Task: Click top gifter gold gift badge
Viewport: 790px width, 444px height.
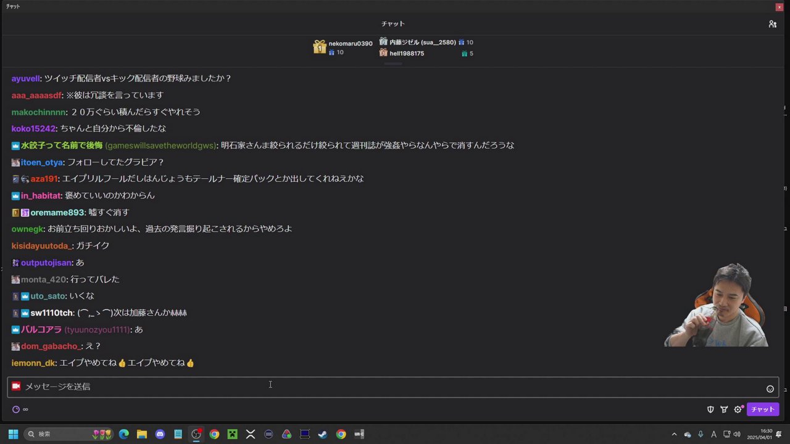Action: pyautogui.click(x=319, y=47)
